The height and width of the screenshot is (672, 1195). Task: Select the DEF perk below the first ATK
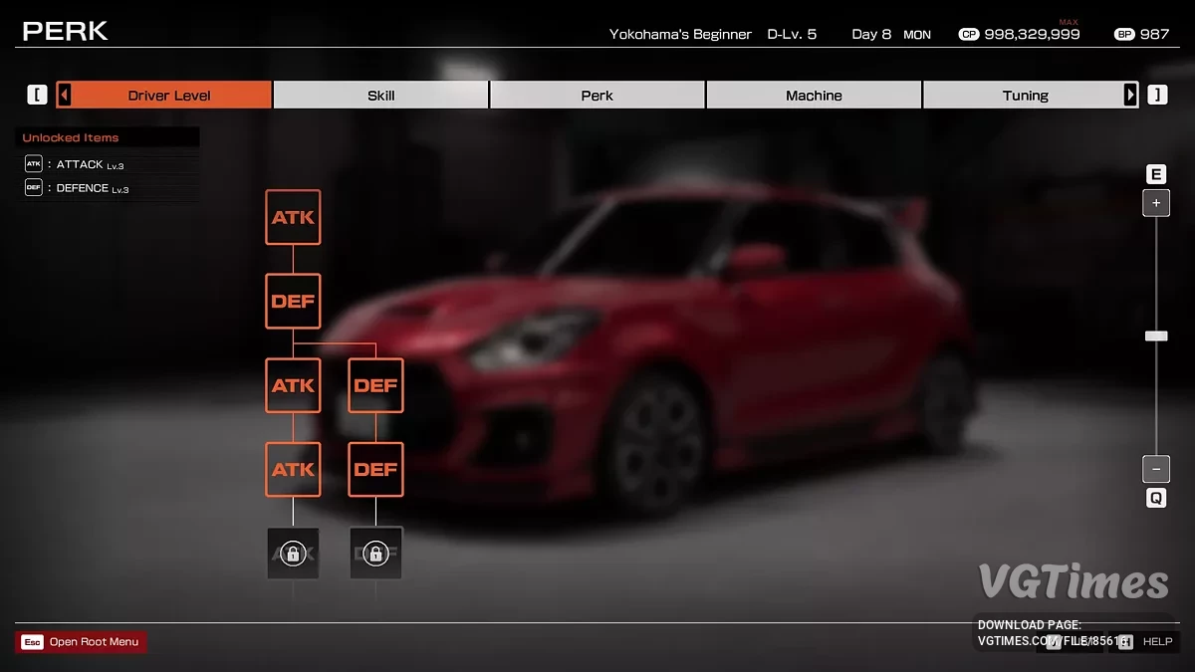click(x=292, y=301)
